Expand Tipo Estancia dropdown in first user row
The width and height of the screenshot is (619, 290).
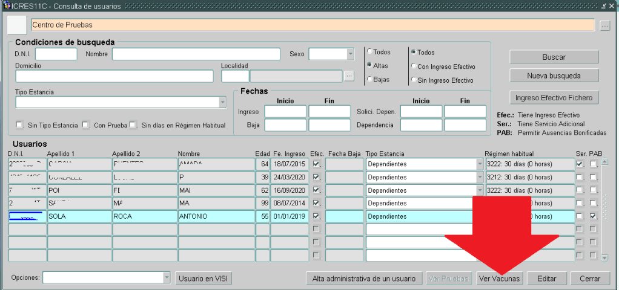(480, 164)
